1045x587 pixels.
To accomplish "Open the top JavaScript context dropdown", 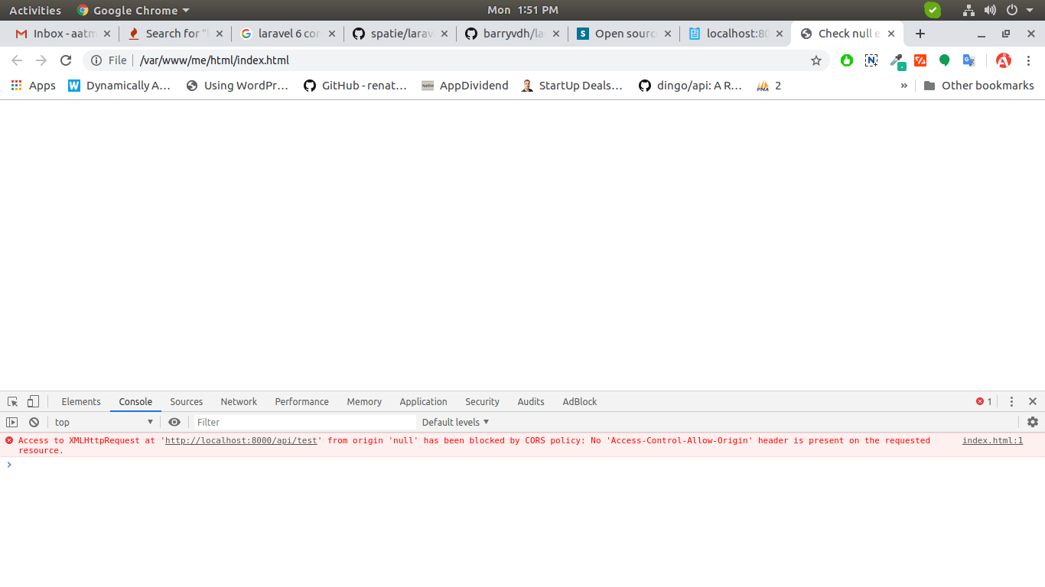I will tap(103, 422).
